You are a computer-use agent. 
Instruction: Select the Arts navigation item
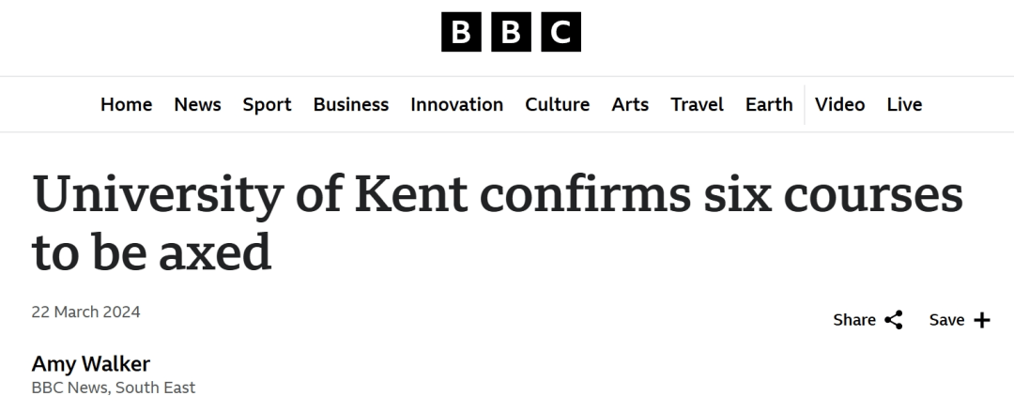click(x=630, y=104)
